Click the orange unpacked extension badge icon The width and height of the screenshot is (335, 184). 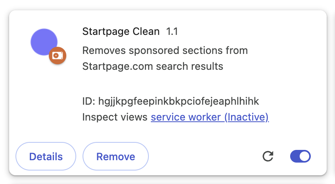58,56
